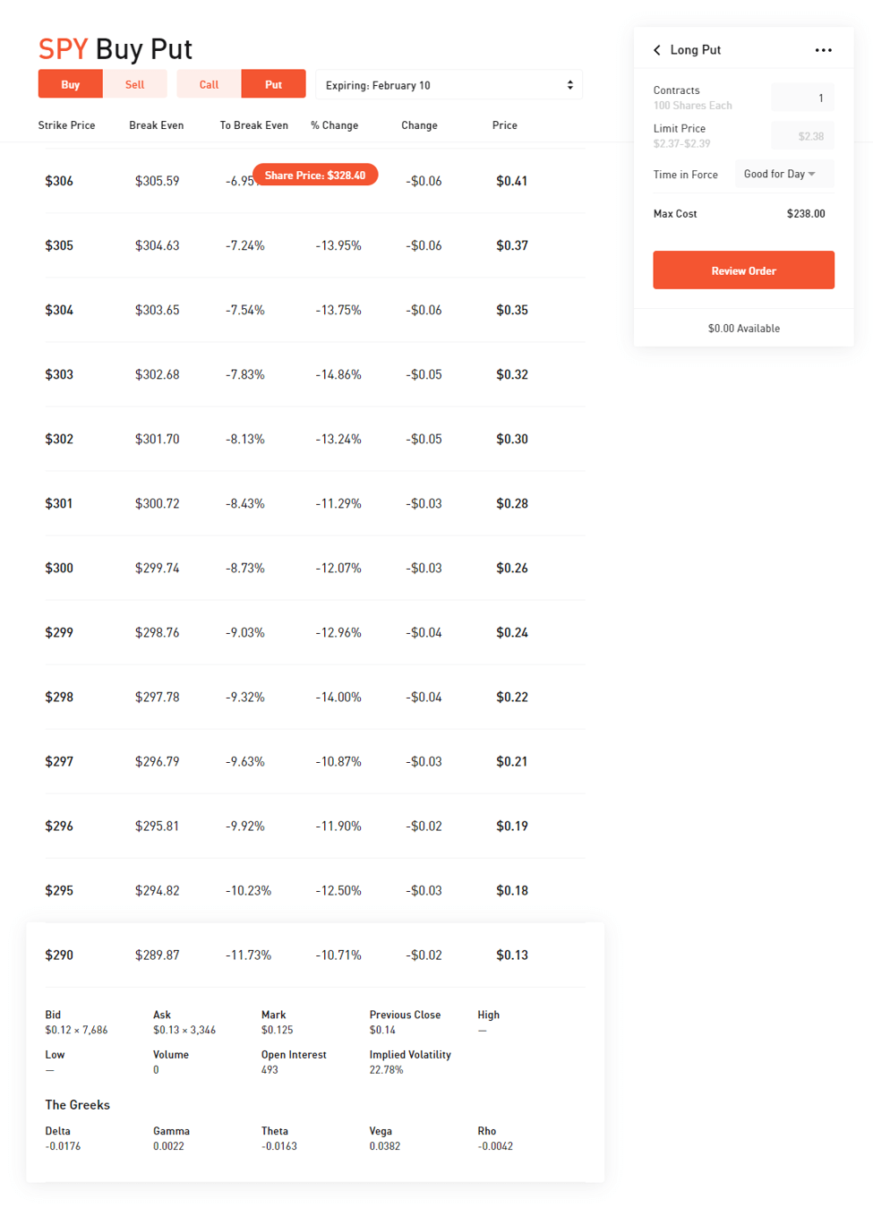
Task: Open the Expiring: February 10 dropdown
Action: click(x=449, y=85)
